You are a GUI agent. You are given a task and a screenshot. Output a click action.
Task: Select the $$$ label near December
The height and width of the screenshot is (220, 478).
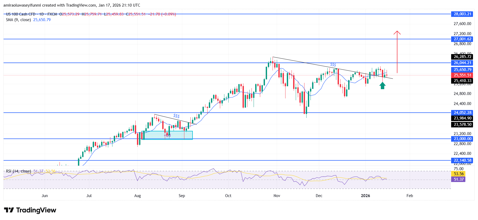point(333,65)
